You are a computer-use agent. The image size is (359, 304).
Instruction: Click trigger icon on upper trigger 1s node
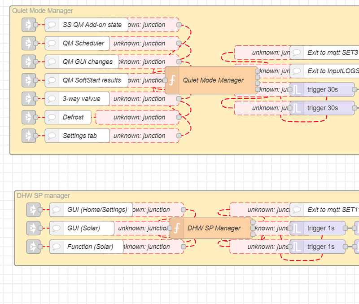click(297, 228)
